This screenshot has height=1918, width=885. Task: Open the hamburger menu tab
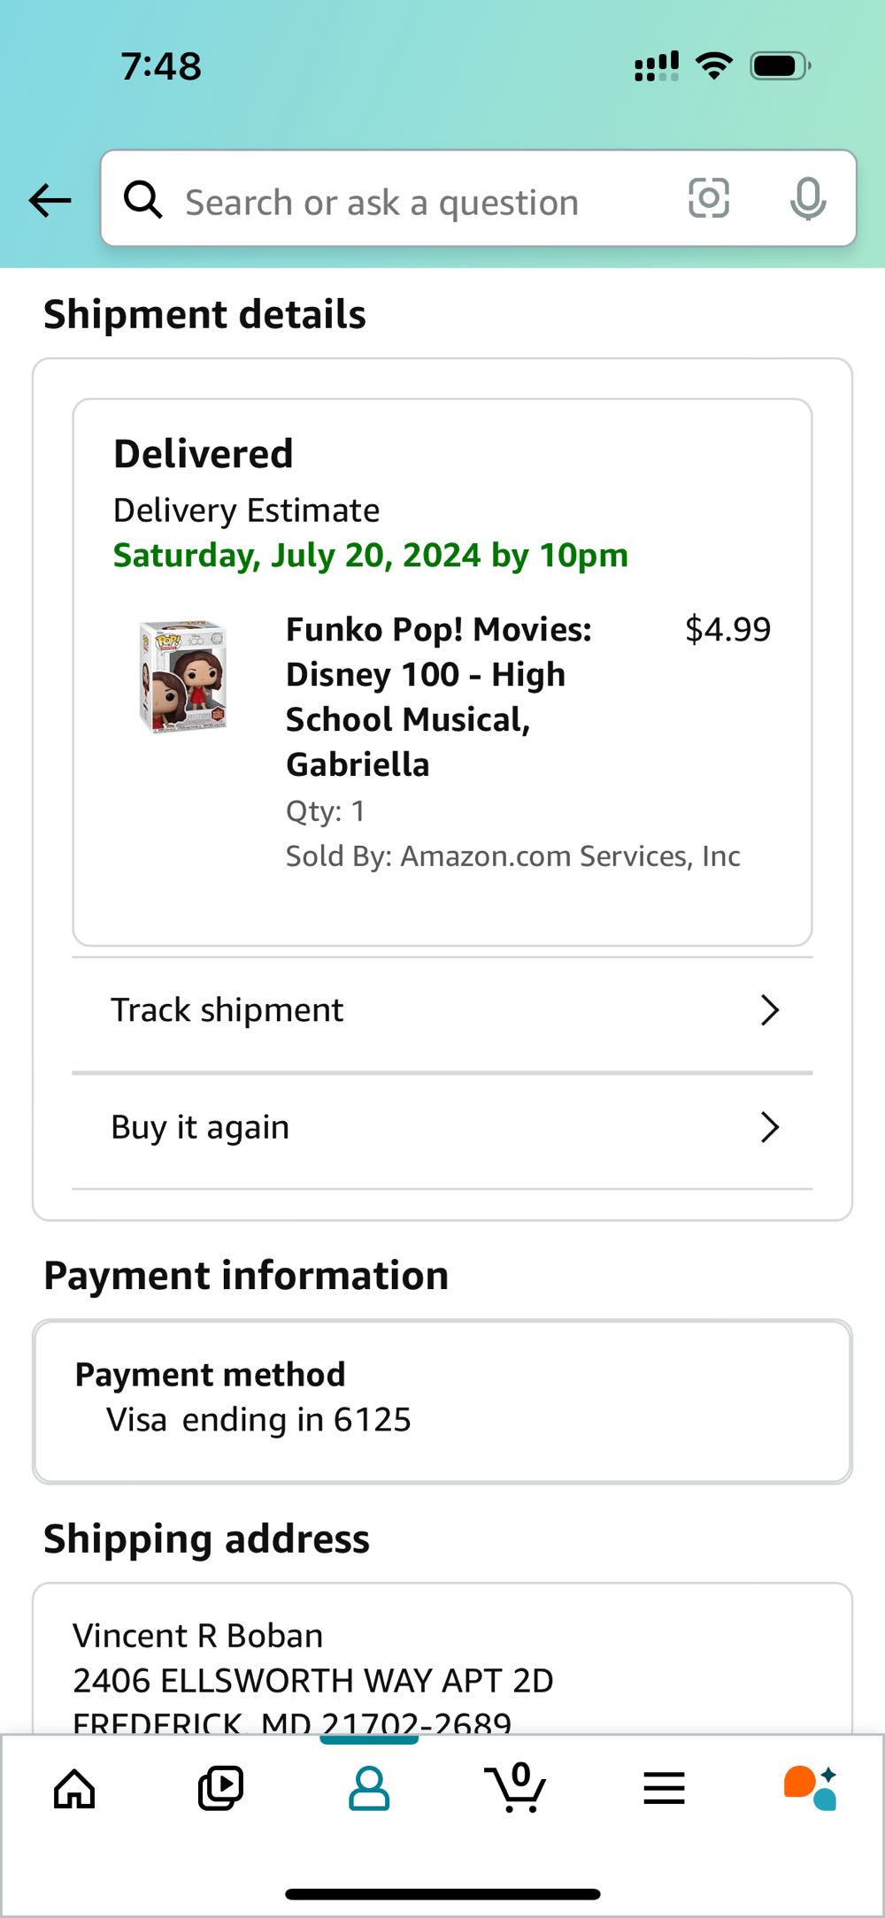664,1789
